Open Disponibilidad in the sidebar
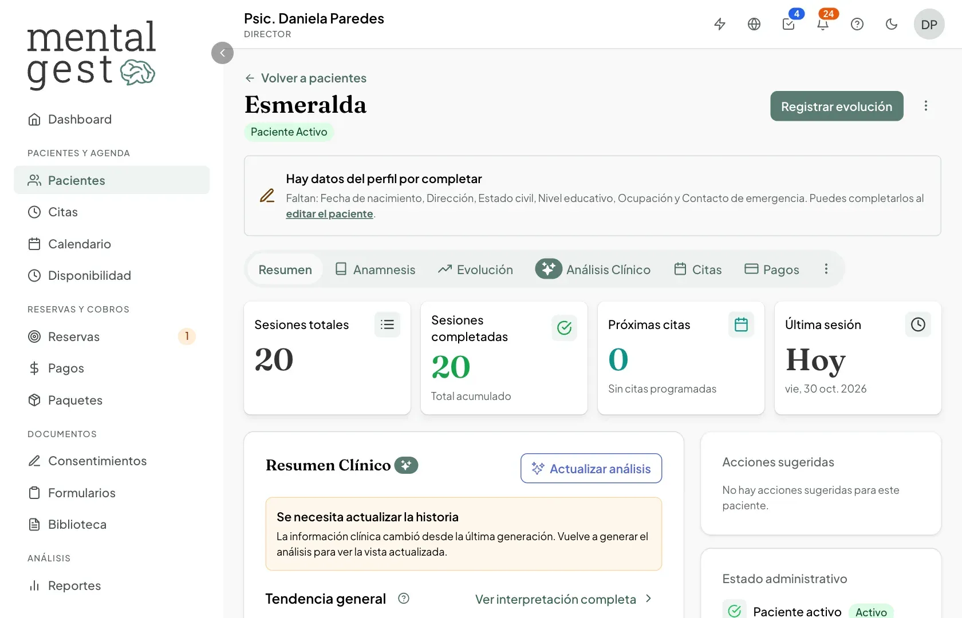The height and width of the screenshot is (618, 962). pos(112,275)
